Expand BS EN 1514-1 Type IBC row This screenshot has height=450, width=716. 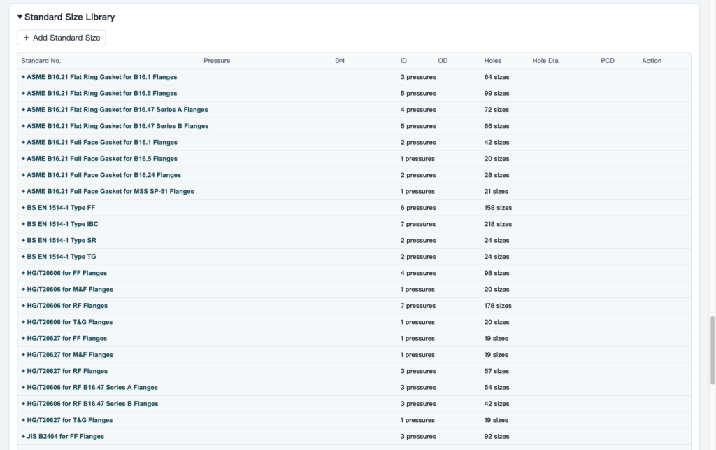(60, 225)
